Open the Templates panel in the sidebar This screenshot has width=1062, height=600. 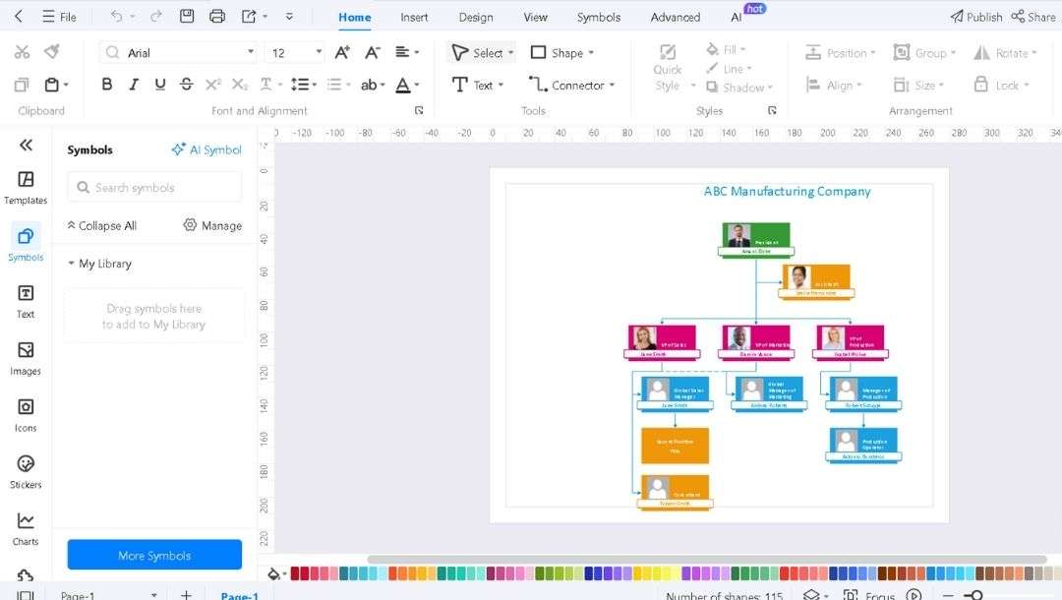[x=25, y=185]
